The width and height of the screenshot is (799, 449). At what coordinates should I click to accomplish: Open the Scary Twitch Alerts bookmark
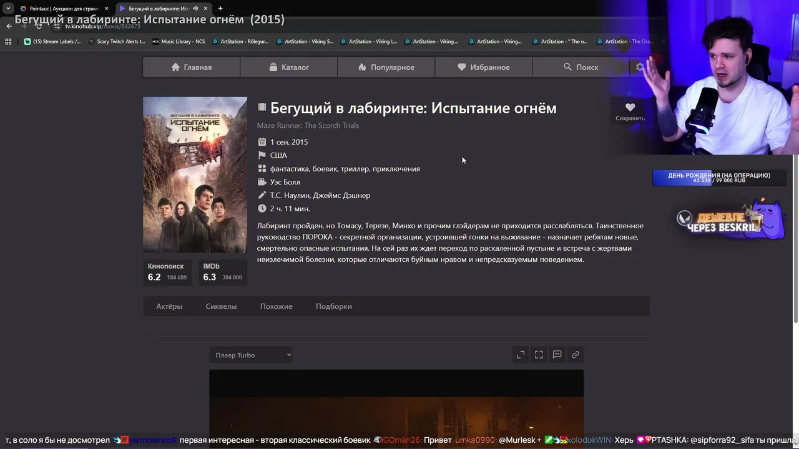(117, 42)
